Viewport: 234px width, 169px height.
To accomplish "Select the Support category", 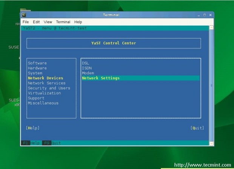I will point(36,98).
